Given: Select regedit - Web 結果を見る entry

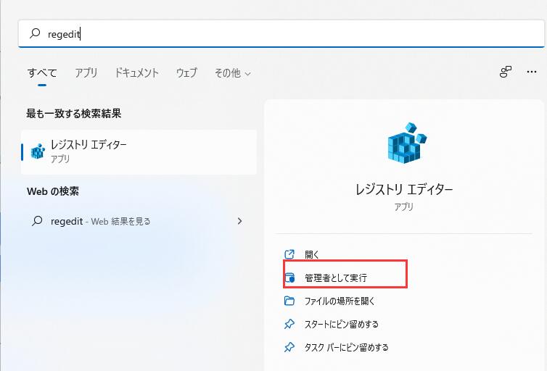Looking at the screenshot, I should (100, 221).
